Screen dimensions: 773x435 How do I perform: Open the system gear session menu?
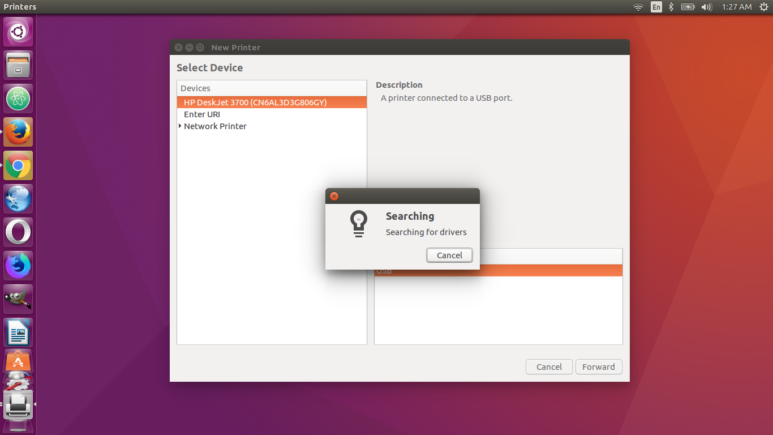click(x=763, y=7)
